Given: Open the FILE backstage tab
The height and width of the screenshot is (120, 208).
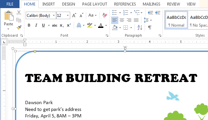Looking at the screenshot, I should 10,4.
